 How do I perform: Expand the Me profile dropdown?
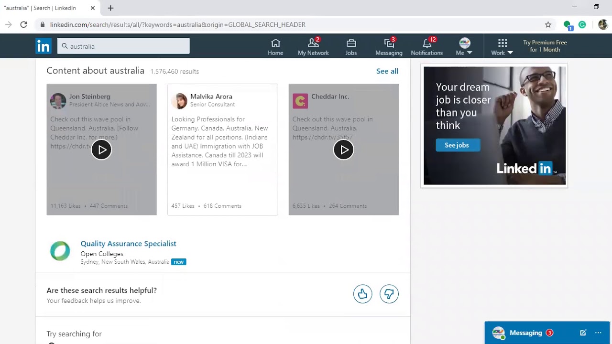click(x=464, y=47)
